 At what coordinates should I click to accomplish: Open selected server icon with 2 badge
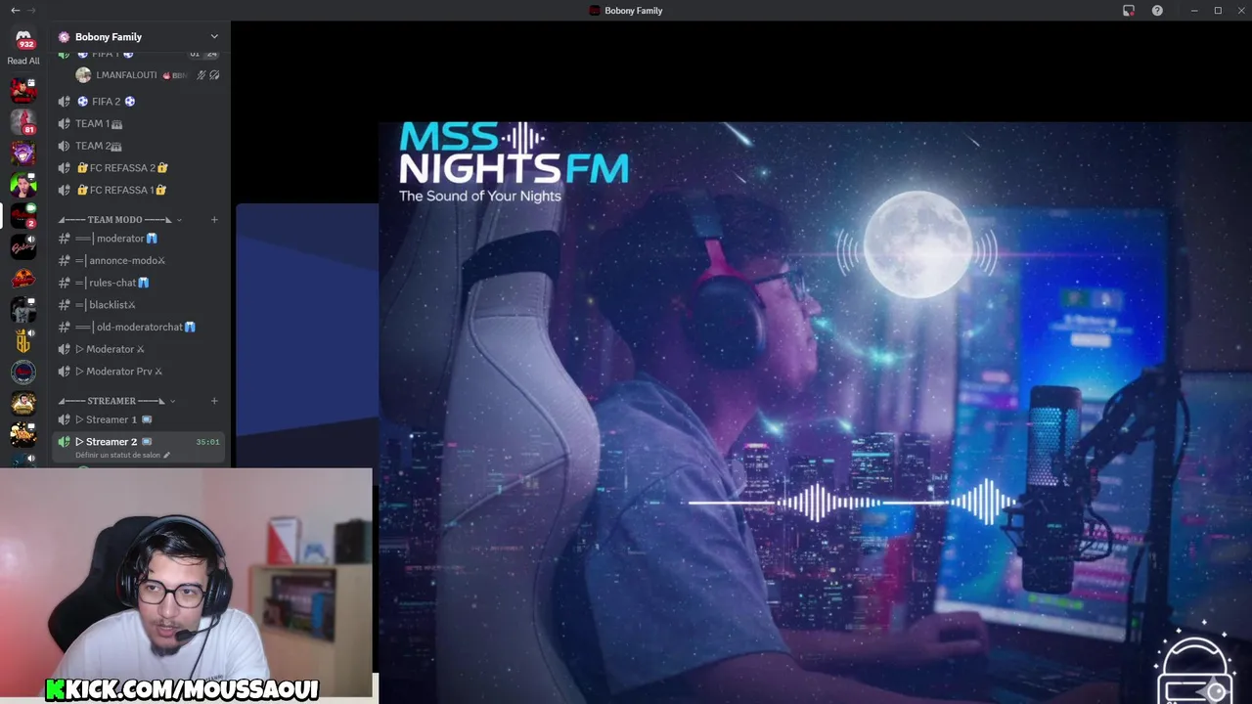[23, 216]
